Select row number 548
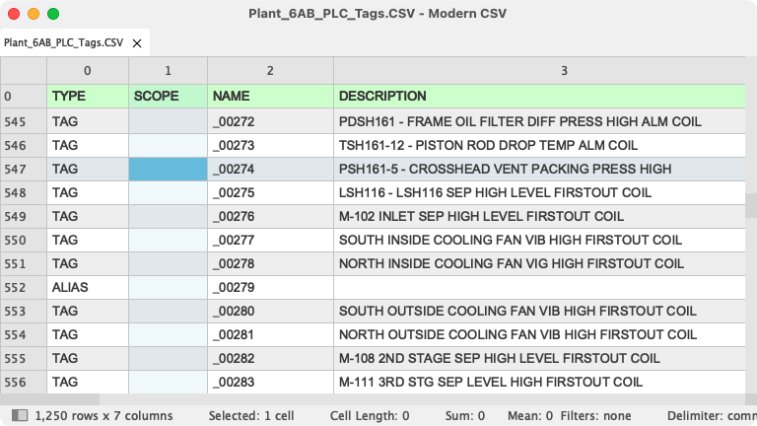Image resolution: width=757 pixels, height=426 pixels. coord(24,192)
